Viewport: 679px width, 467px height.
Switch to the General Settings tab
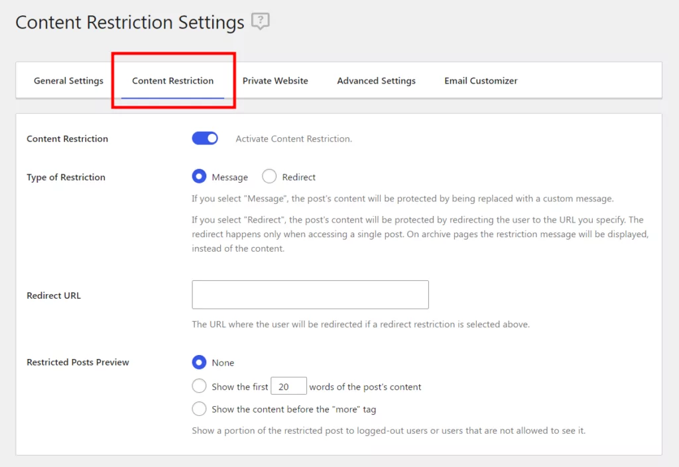click(68, 81)
